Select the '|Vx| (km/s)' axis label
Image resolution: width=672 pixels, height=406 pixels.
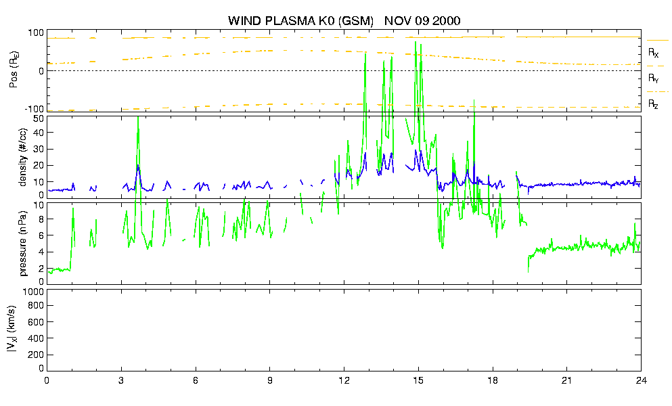point(13,330)
